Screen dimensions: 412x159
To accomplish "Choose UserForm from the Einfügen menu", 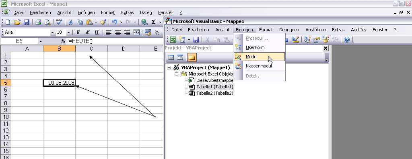I will pos(260,47).
